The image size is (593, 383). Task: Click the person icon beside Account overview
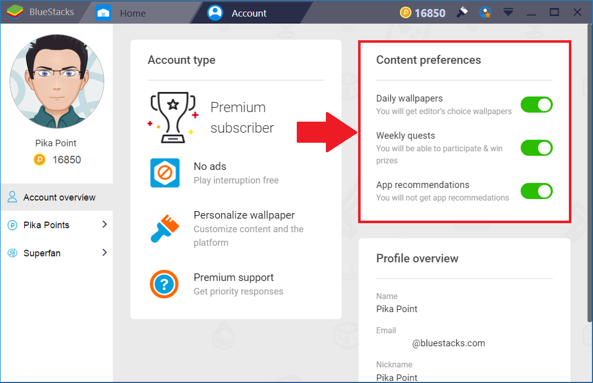click(x=12, y=197)
